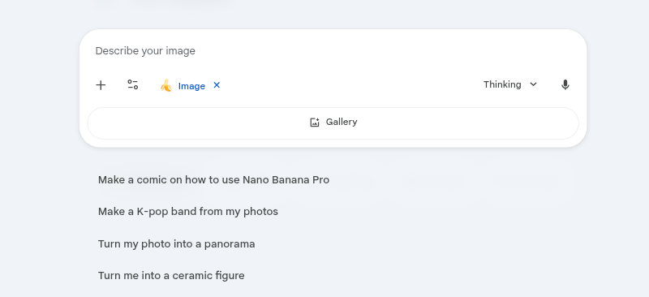
Task: Click the banana Image chip
Action: click(x=183, y=86)
